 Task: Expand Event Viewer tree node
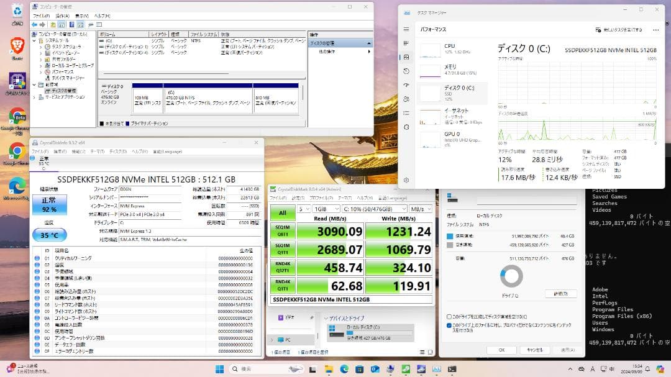click(40, 53)
